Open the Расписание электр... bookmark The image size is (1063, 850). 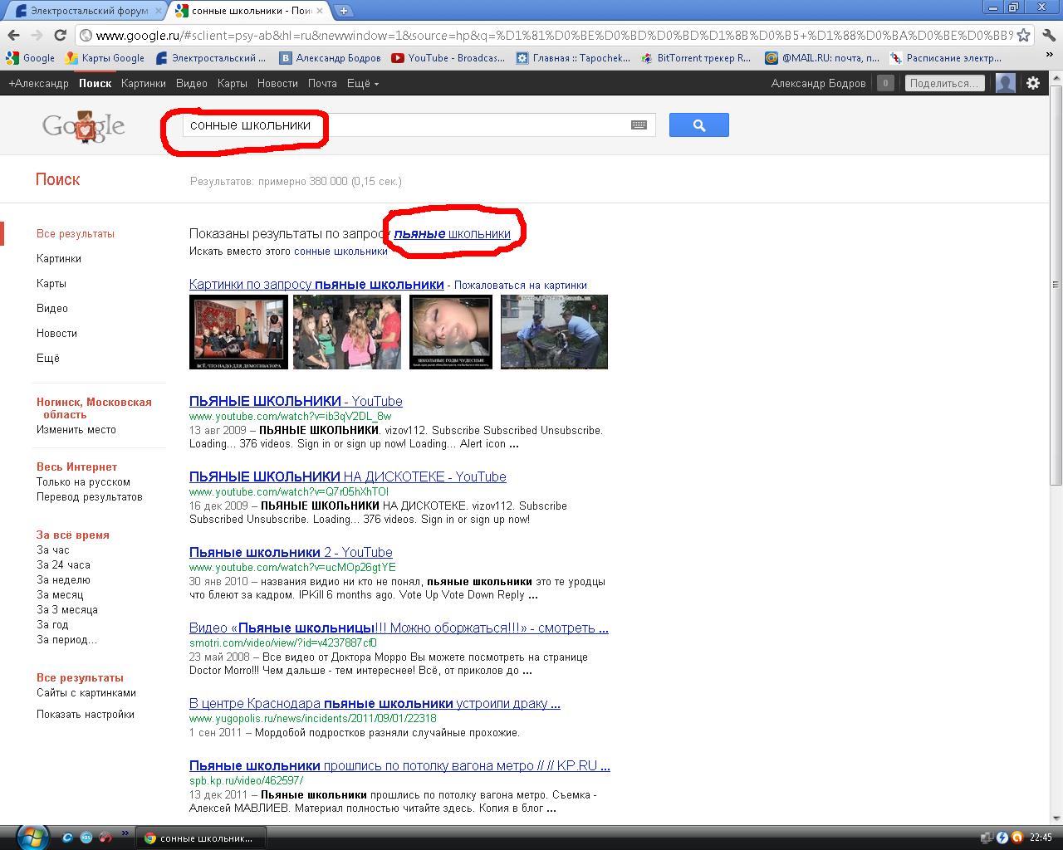946,58
